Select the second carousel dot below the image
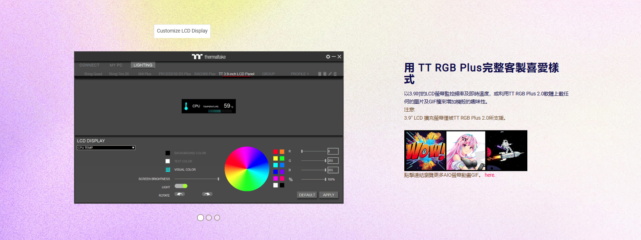The width and height of the screenshot is (641, 240). click(x=209, y=218)
